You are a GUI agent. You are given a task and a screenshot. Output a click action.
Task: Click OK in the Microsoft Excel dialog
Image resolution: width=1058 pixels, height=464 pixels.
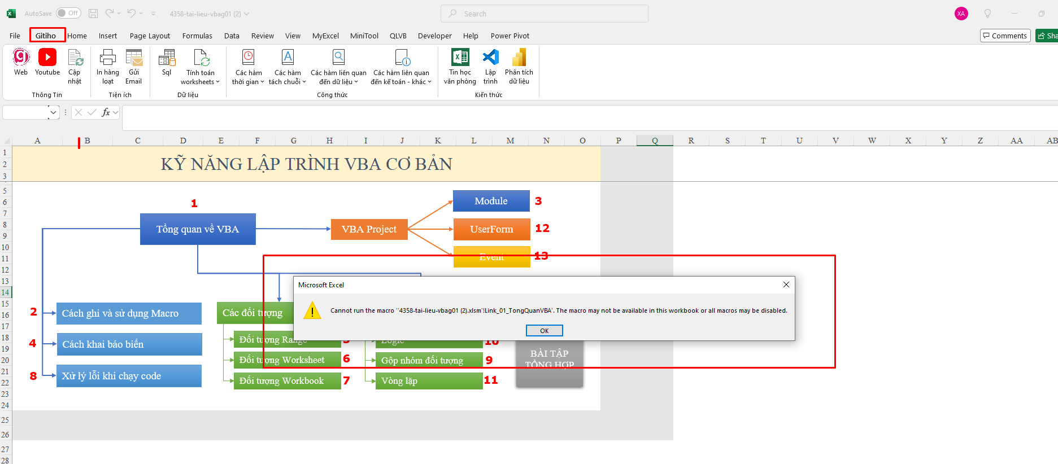pyautogui.click(x=544, y=331)
